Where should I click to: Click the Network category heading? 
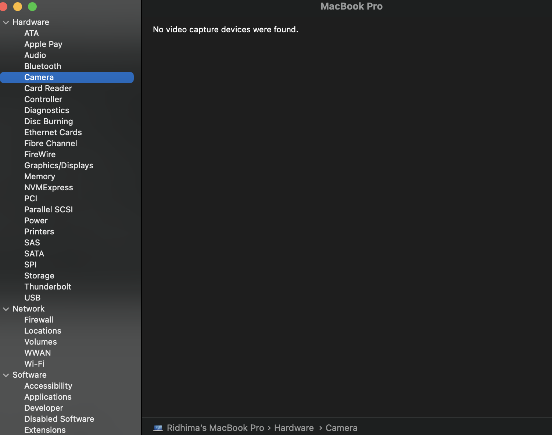tap(29, 309)
